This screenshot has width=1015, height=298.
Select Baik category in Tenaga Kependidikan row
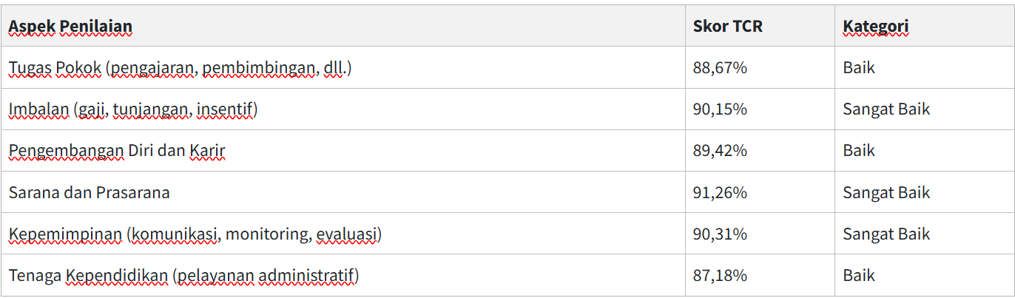(x=858, y=276)
